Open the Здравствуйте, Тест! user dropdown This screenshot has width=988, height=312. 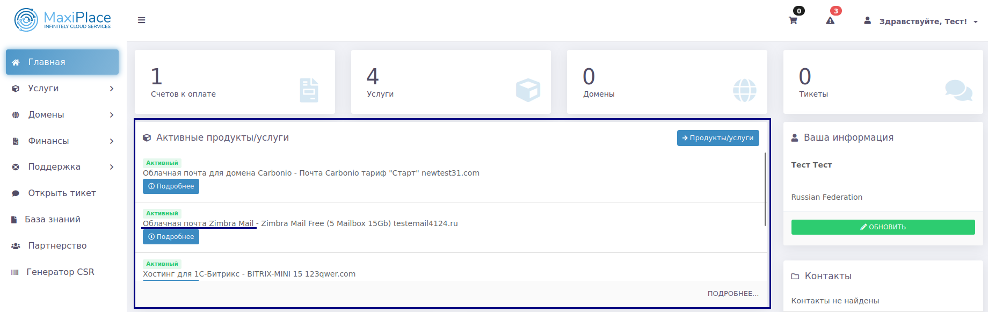(921, 21)
